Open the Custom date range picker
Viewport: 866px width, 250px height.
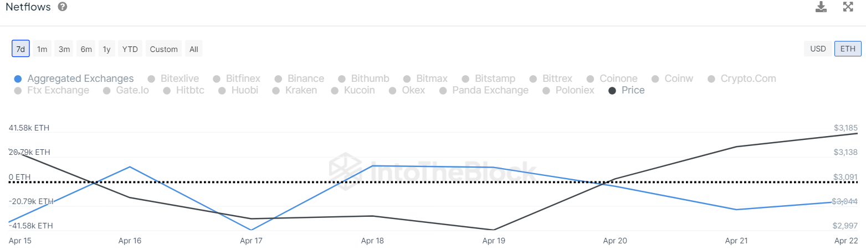(x=164, y=49)
